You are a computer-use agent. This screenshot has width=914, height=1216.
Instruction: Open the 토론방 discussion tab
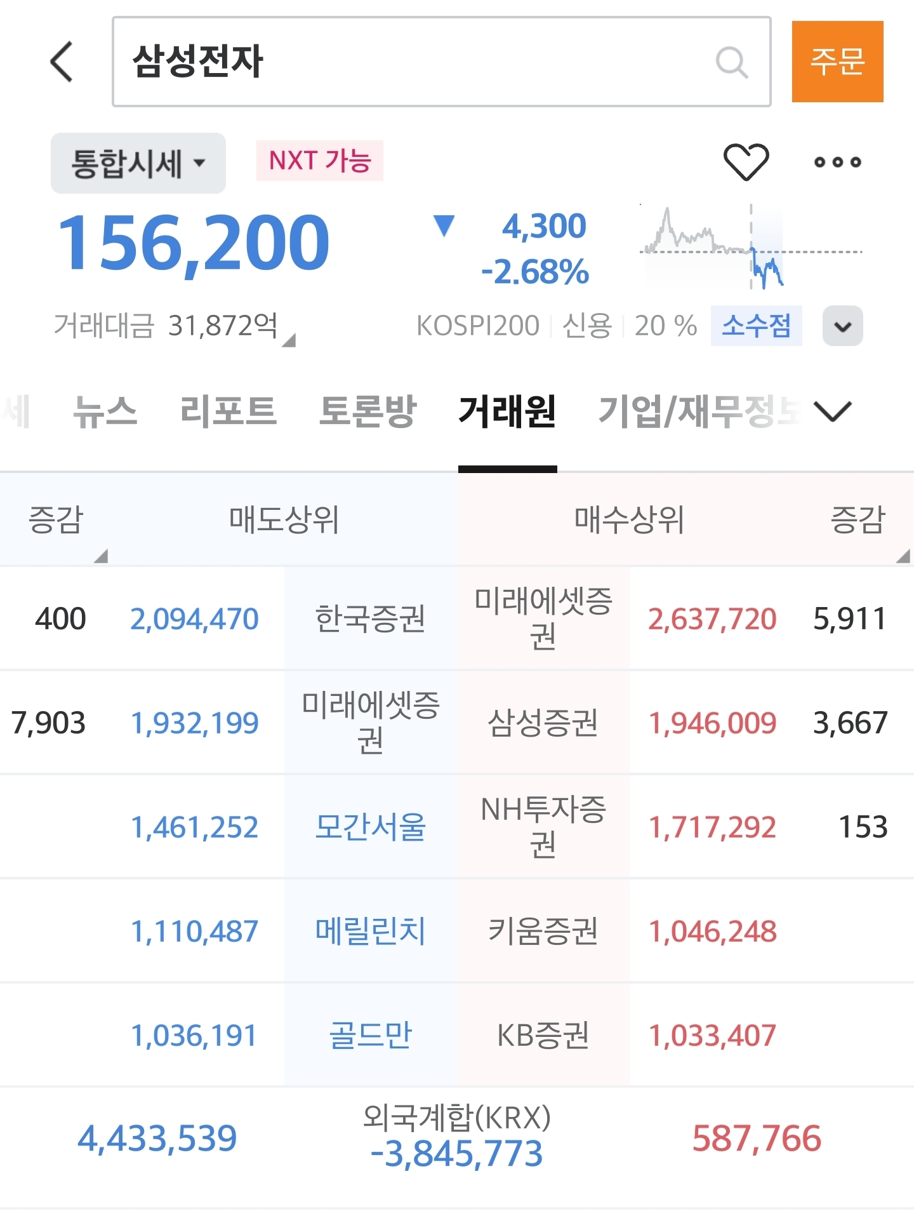[367, 411]
